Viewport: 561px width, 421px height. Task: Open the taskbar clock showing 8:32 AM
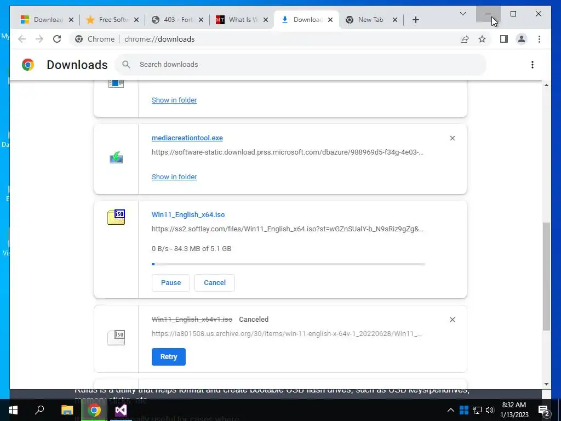[x=514, y=410]
